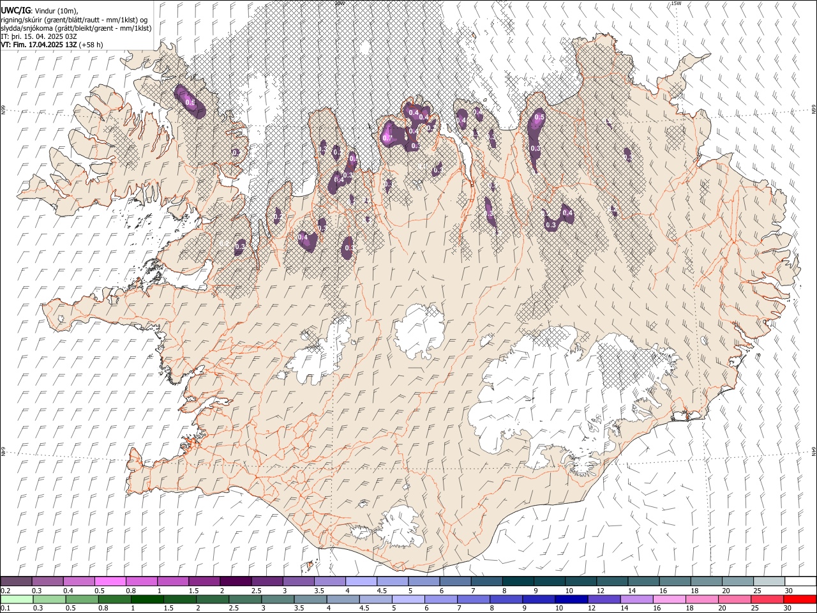
Task: Click the pale green 0.1 swatch in lower legend
Action: coord(16,600)
